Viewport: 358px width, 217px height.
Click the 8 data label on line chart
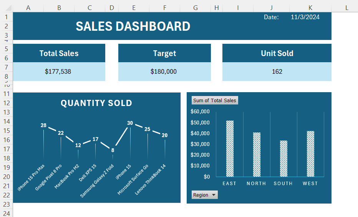pyautogui.click(x=113, y=150)
